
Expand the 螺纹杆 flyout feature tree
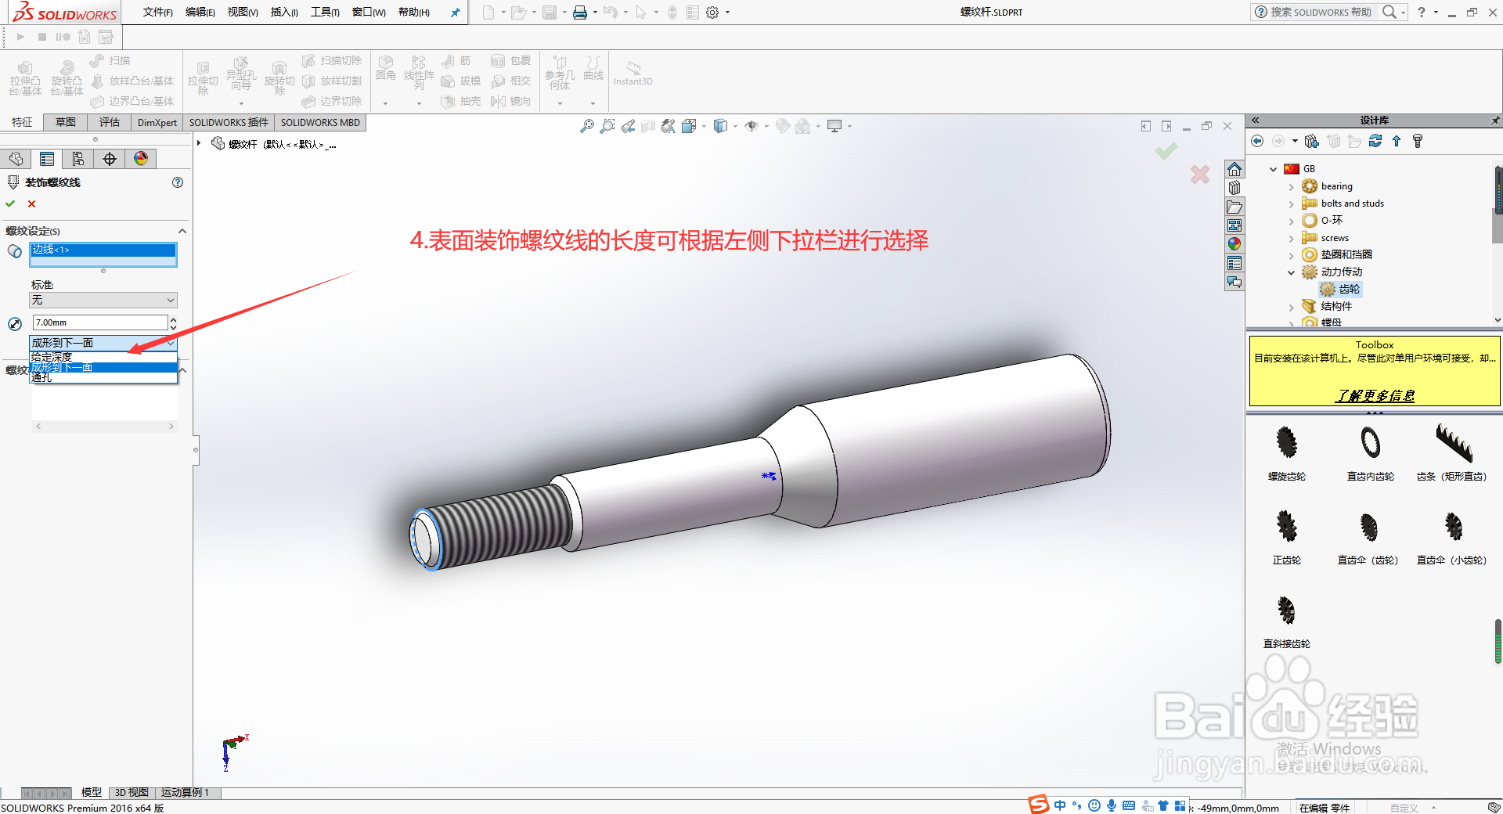[x=200, y=143]
